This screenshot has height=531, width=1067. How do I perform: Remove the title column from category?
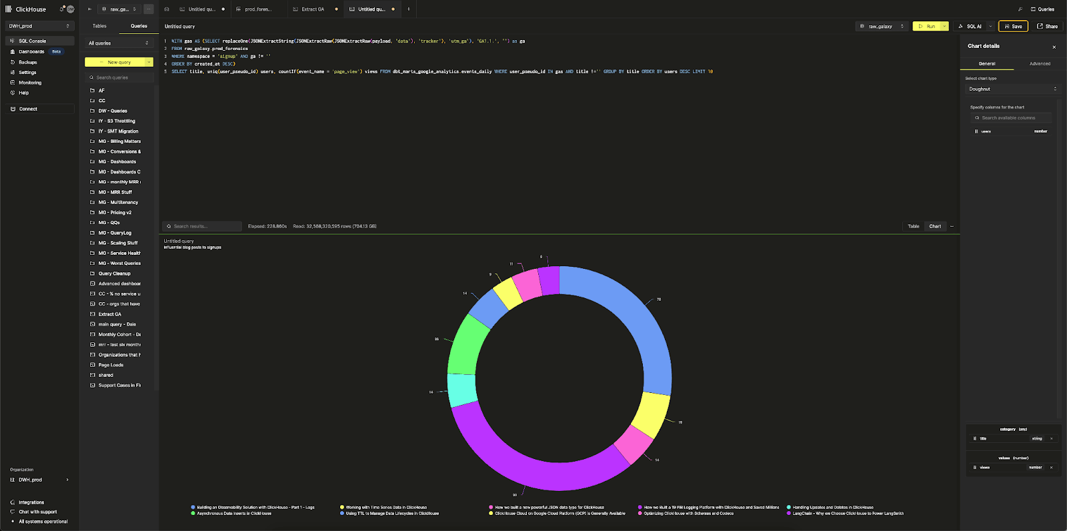(x=1052, y=439)
